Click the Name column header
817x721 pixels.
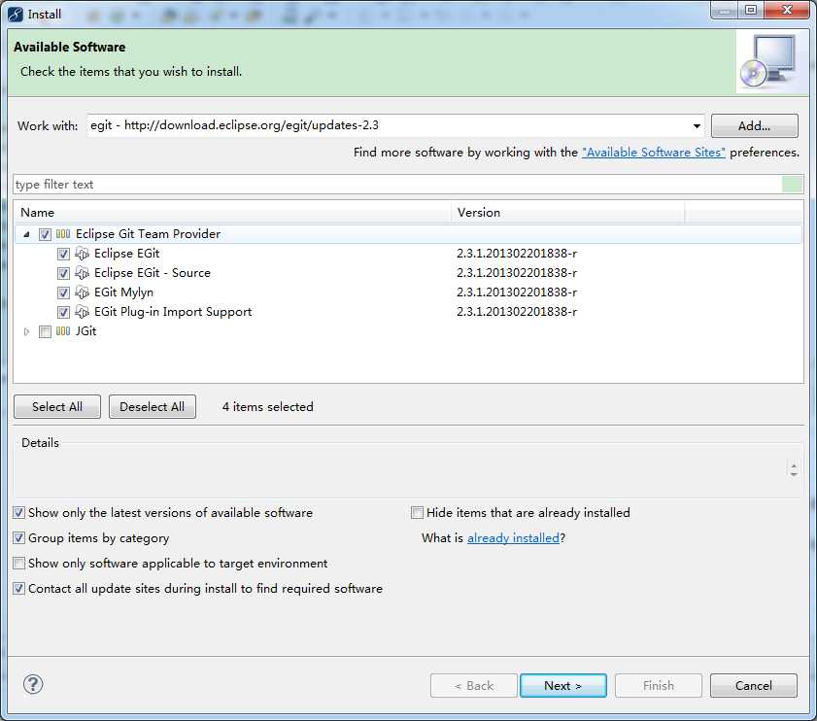pyautogui.click(x=233, y=213)
